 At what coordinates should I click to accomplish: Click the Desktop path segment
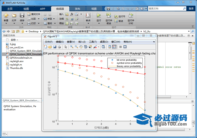click(33, 31)
